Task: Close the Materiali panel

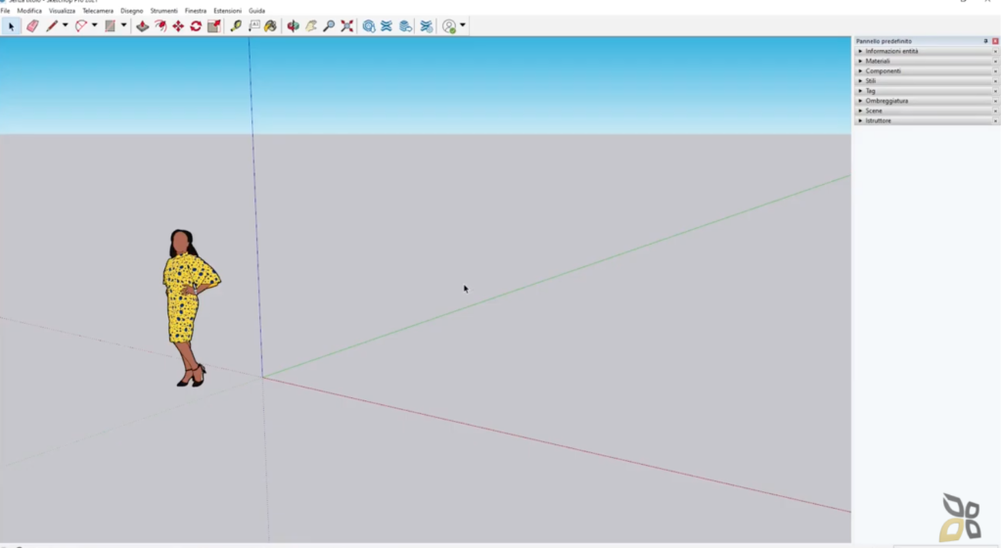Action: pyautogui.click(x=995, y=61)
